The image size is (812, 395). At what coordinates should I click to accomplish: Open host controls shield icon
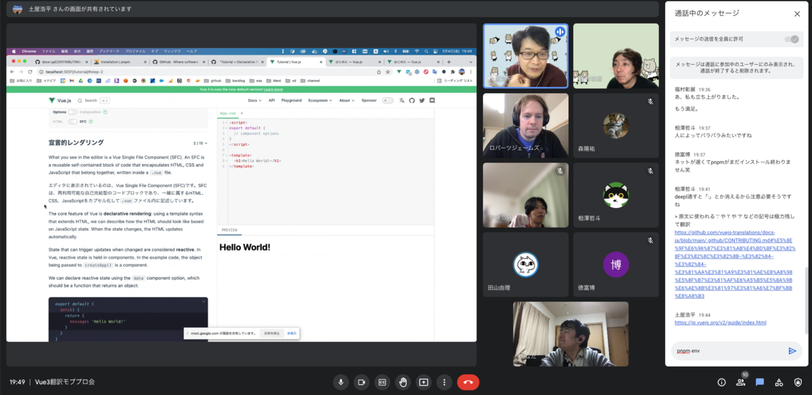(798, 382)
